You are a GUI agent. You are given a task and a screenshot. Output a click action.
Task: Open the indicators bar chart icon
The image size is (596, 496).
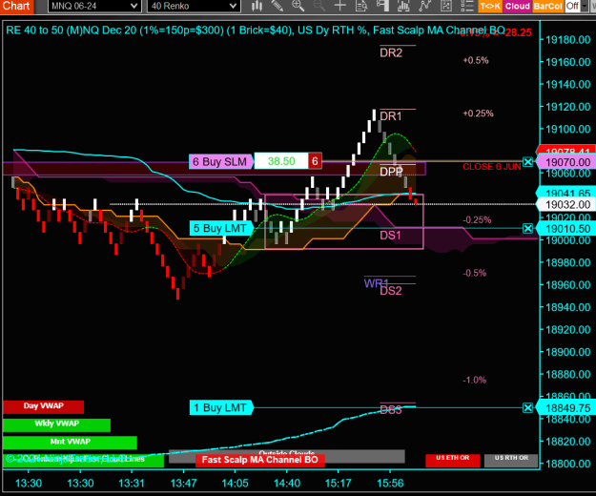pyautogui.click(x=403, y=6)
